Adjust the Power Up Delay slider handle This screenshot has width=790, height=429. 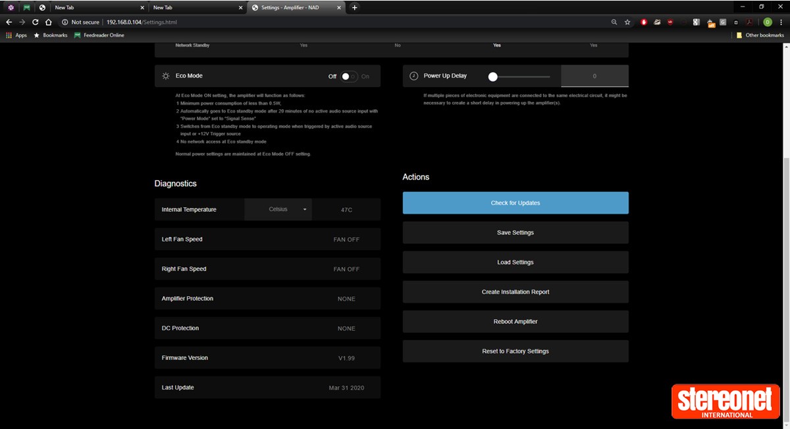tap(492, 76)
